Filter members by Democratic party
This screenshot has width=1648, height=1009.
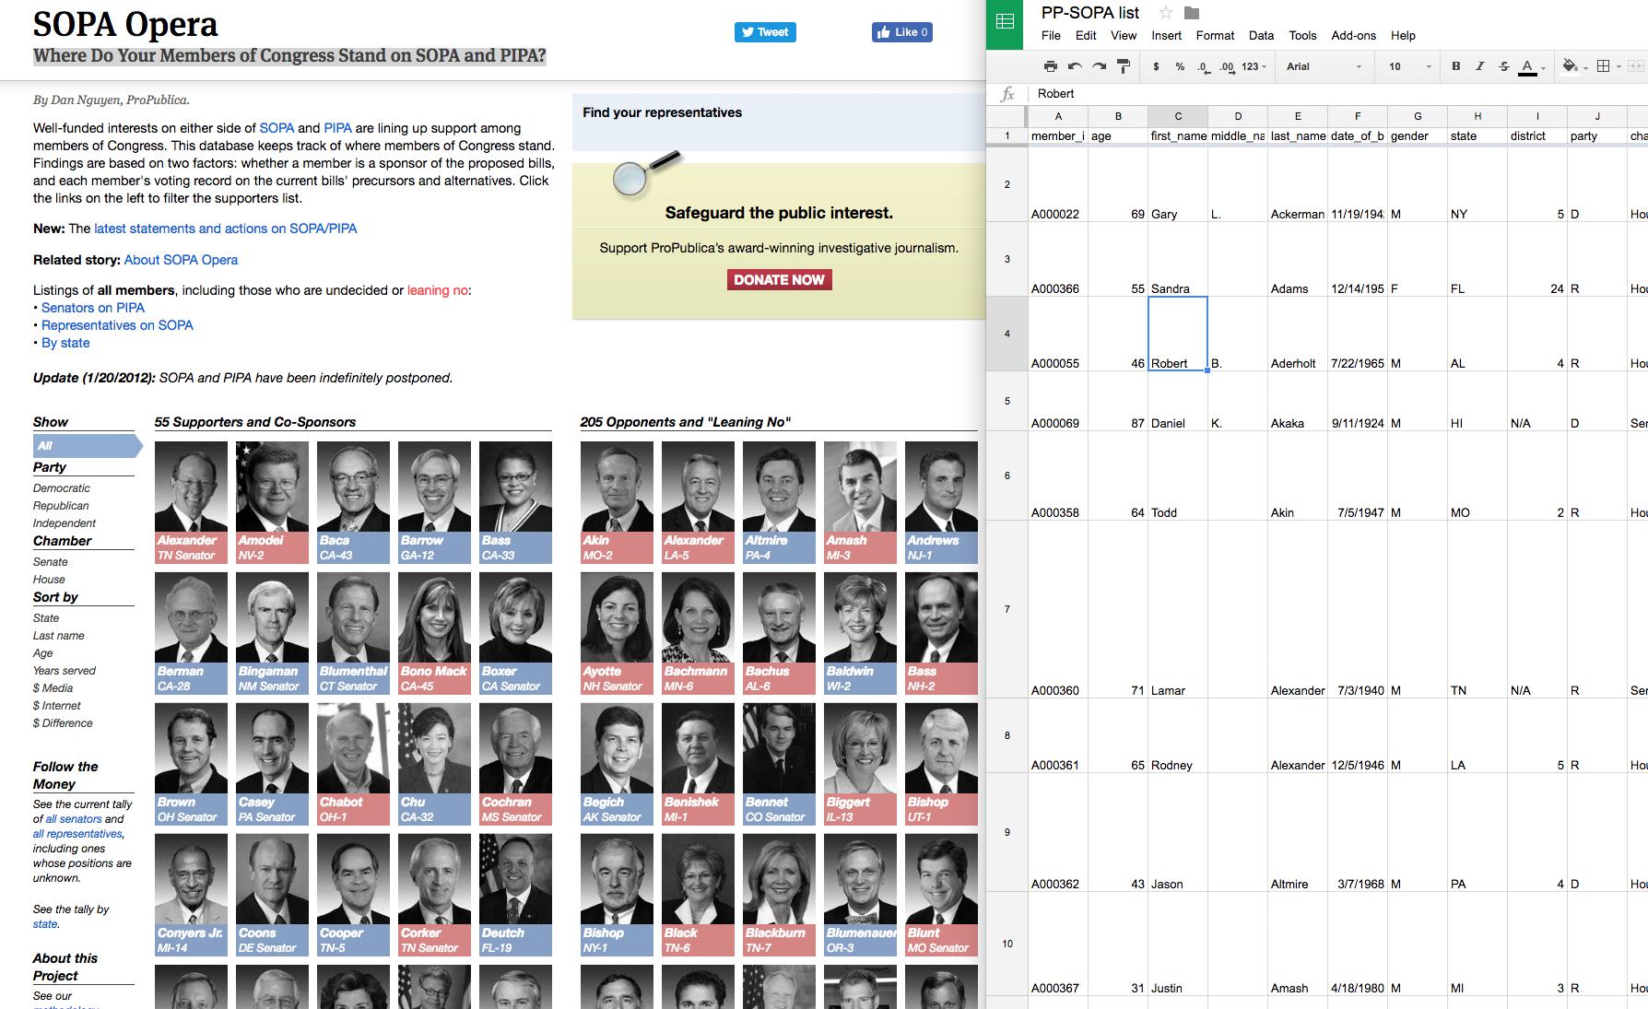tap(62, 488)
